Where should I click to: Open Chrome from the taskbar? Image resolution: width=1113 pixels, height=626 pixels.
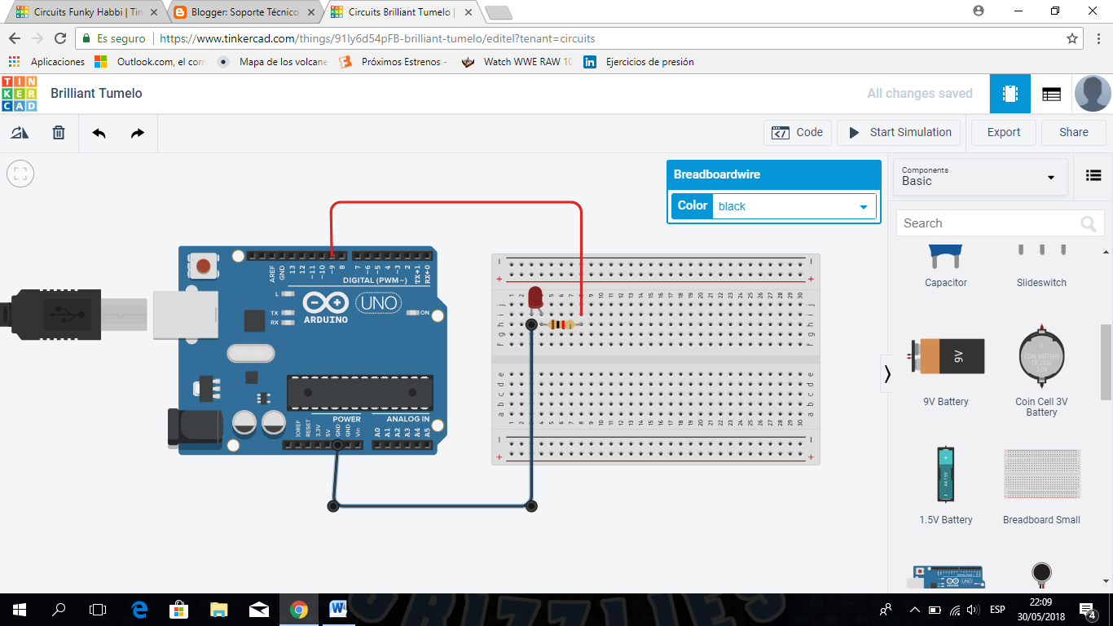pos(299,609)
